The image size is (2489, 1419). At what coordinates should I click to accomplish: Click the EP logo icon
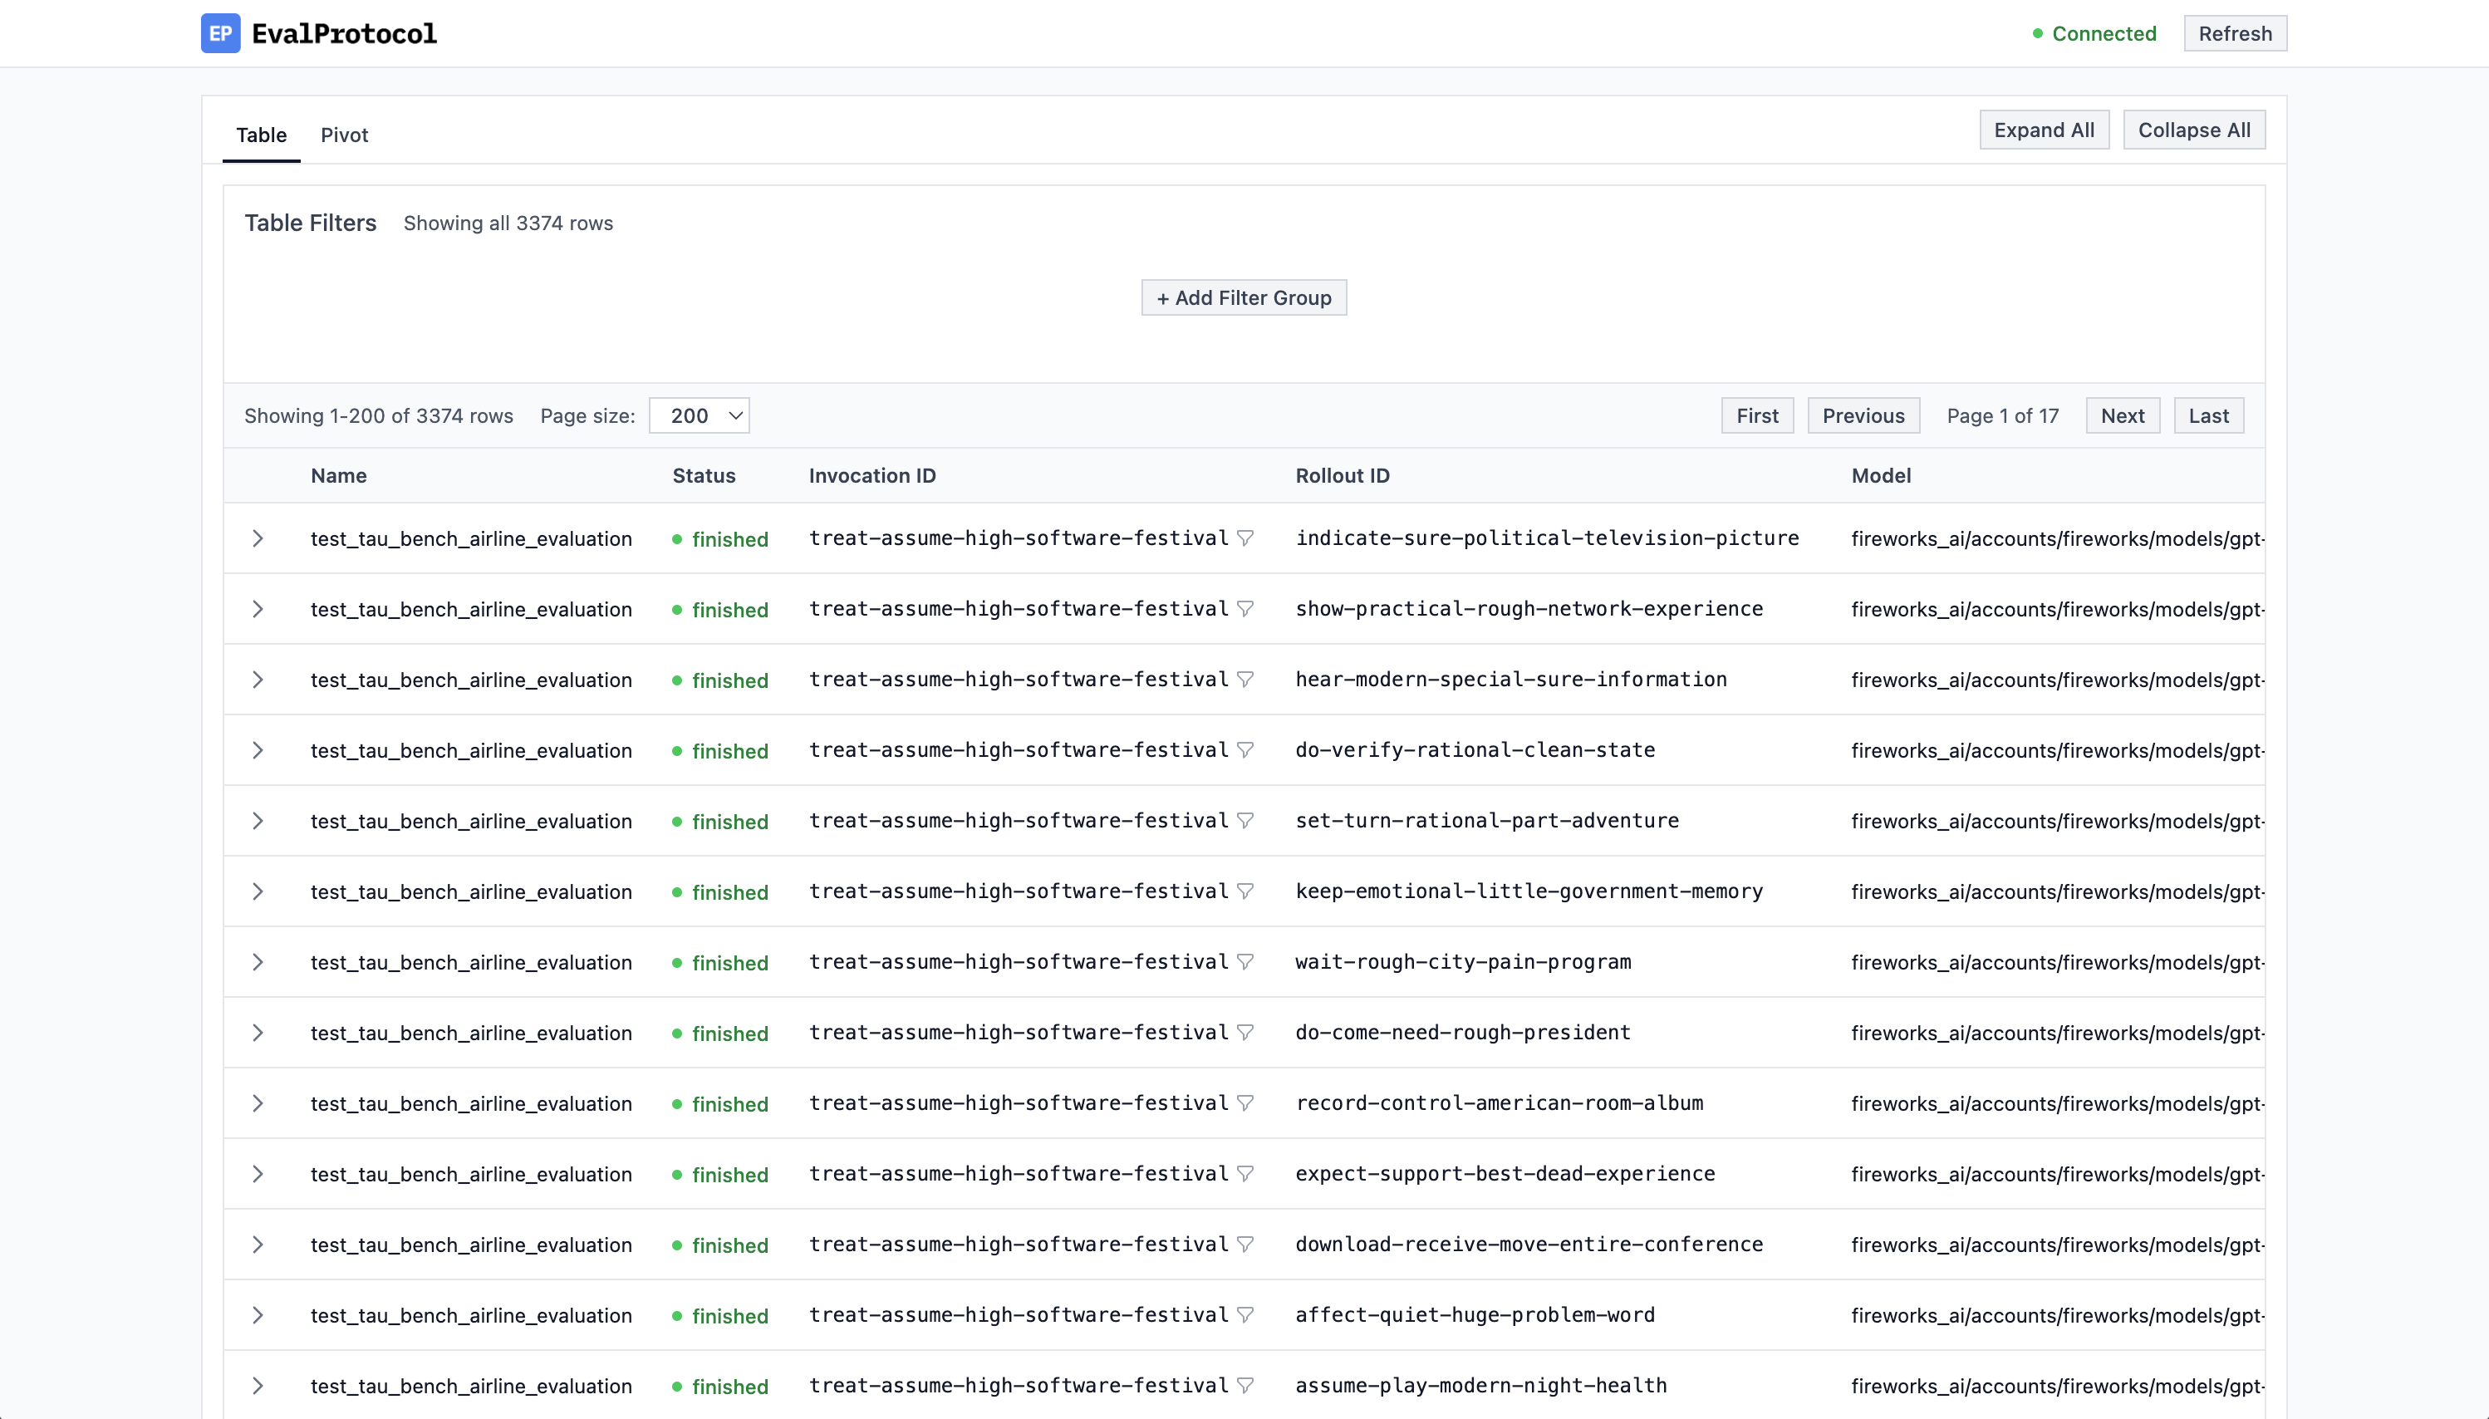click(x=220, y=33)
